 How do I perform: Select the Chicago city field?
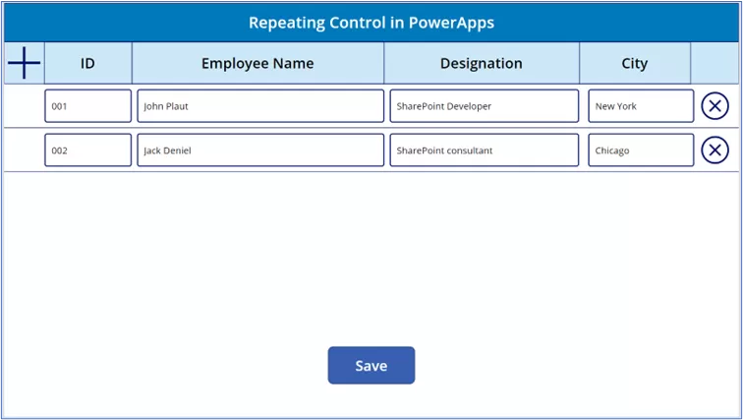coord(641,150)
